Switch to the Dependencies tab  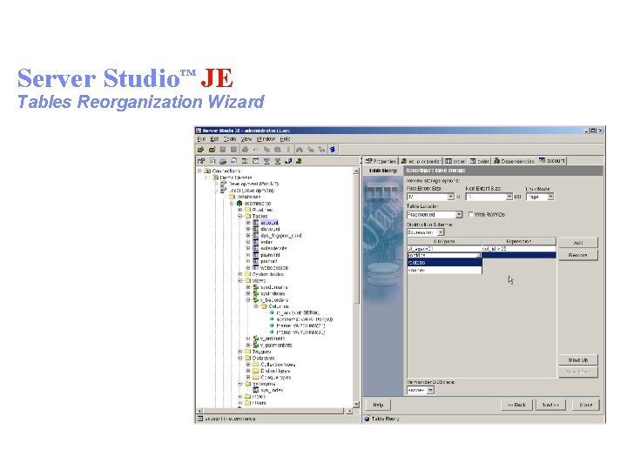click(514, 161)
